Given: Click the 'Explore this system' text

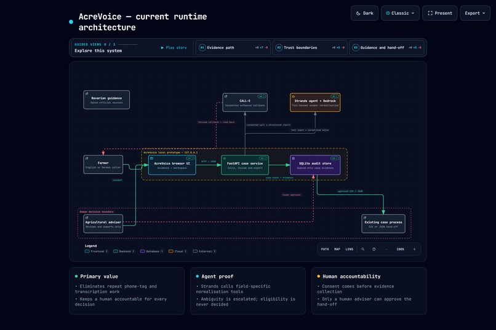Looking at the screenshot, I should point(98,50).
